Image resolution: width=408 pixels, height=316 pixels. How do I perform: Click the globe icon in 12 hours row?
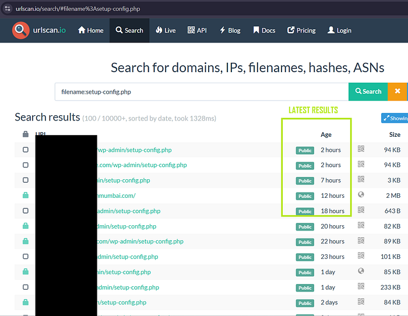click(x=361, y=195)
